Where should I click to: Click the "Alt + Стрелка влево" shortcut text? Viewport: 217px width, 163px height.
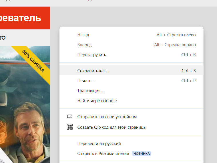176,35
